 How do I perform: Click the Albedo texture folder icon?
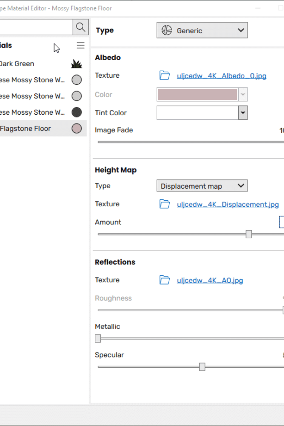(165, 75)
